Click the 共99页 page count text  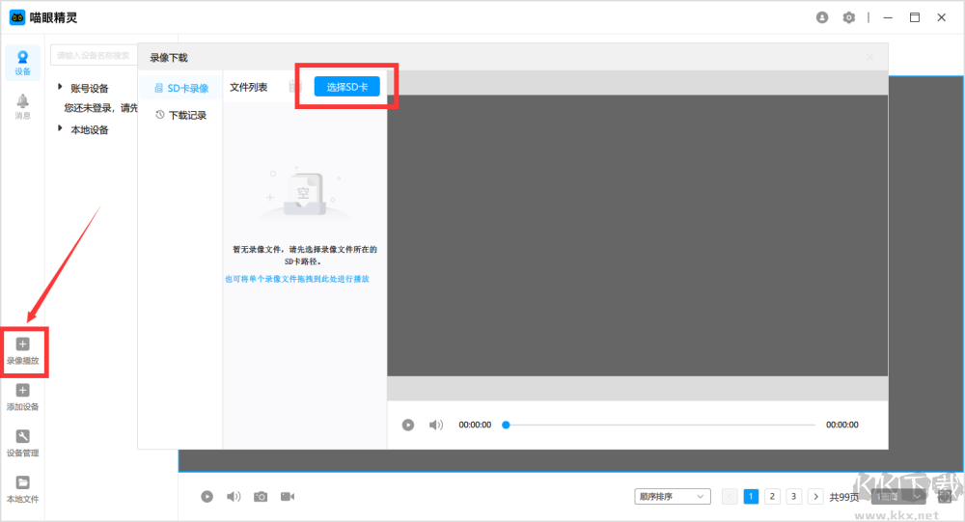843,497
